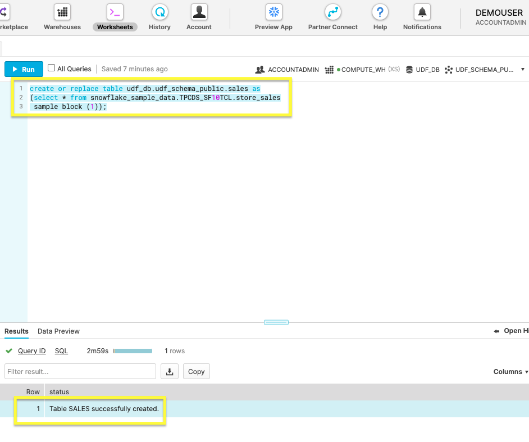529x442 pixels.
Task: Open the Query ID link
Action: pos(31,351)
